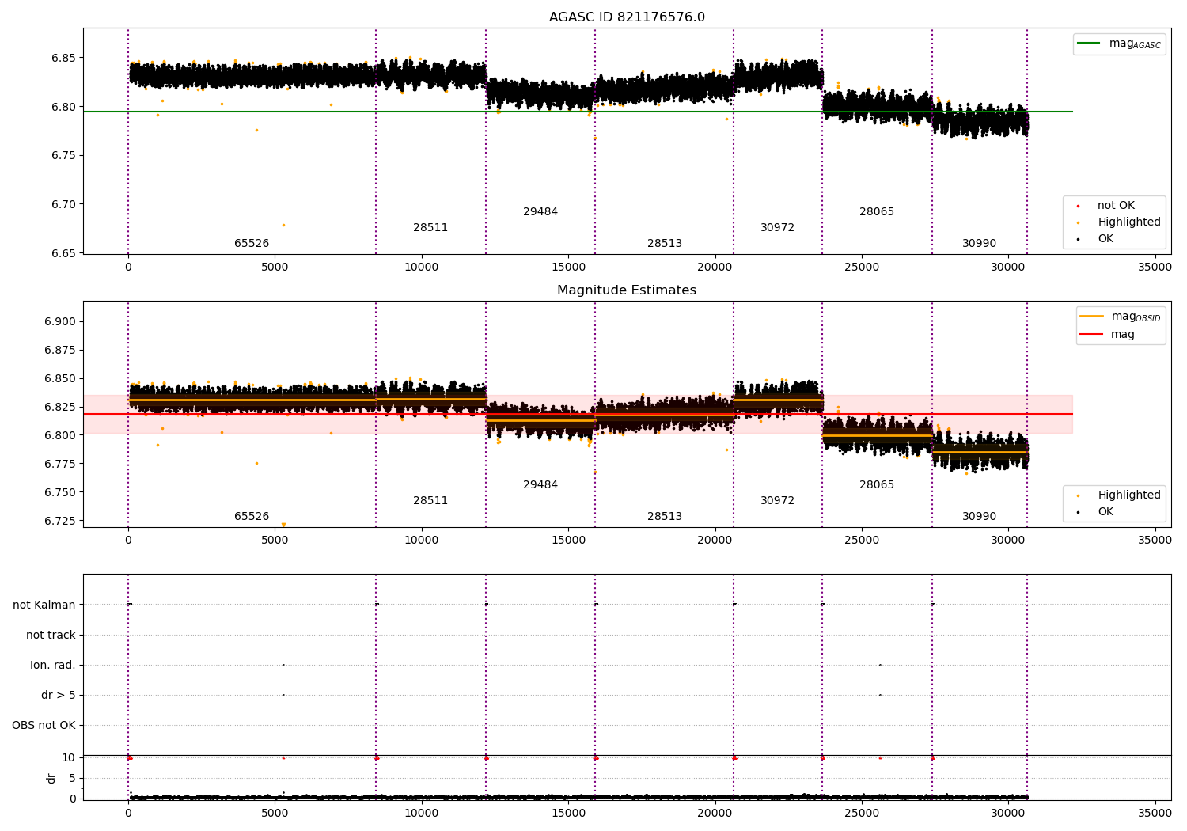
Task: Click obsid label 28511 in Magnitude Estimates plot
Action: 430,501
